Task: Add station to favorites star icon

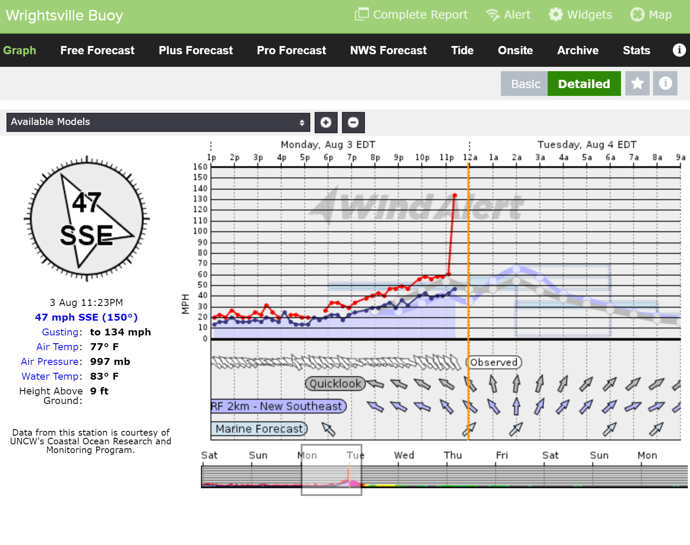Action: click(637, 83)
